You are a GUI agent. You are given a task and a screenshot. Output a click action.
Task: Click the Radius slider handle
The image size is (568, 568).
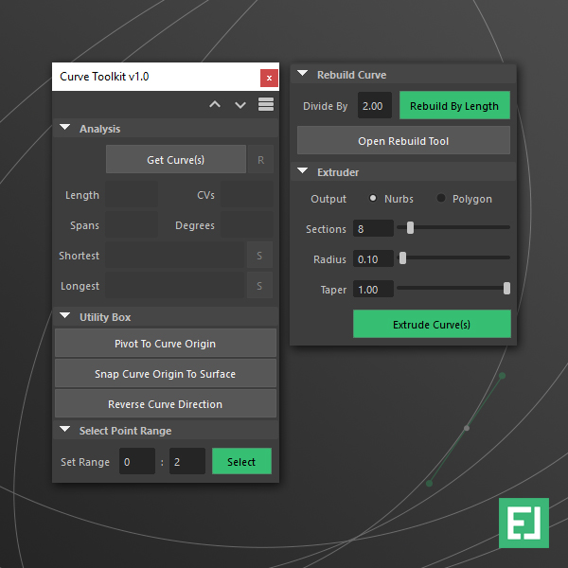[402, 258]
